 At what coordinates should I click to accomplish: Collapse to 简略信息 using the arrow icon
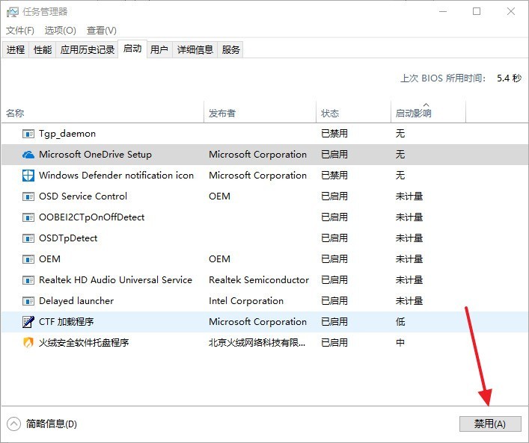pos(13,424)
